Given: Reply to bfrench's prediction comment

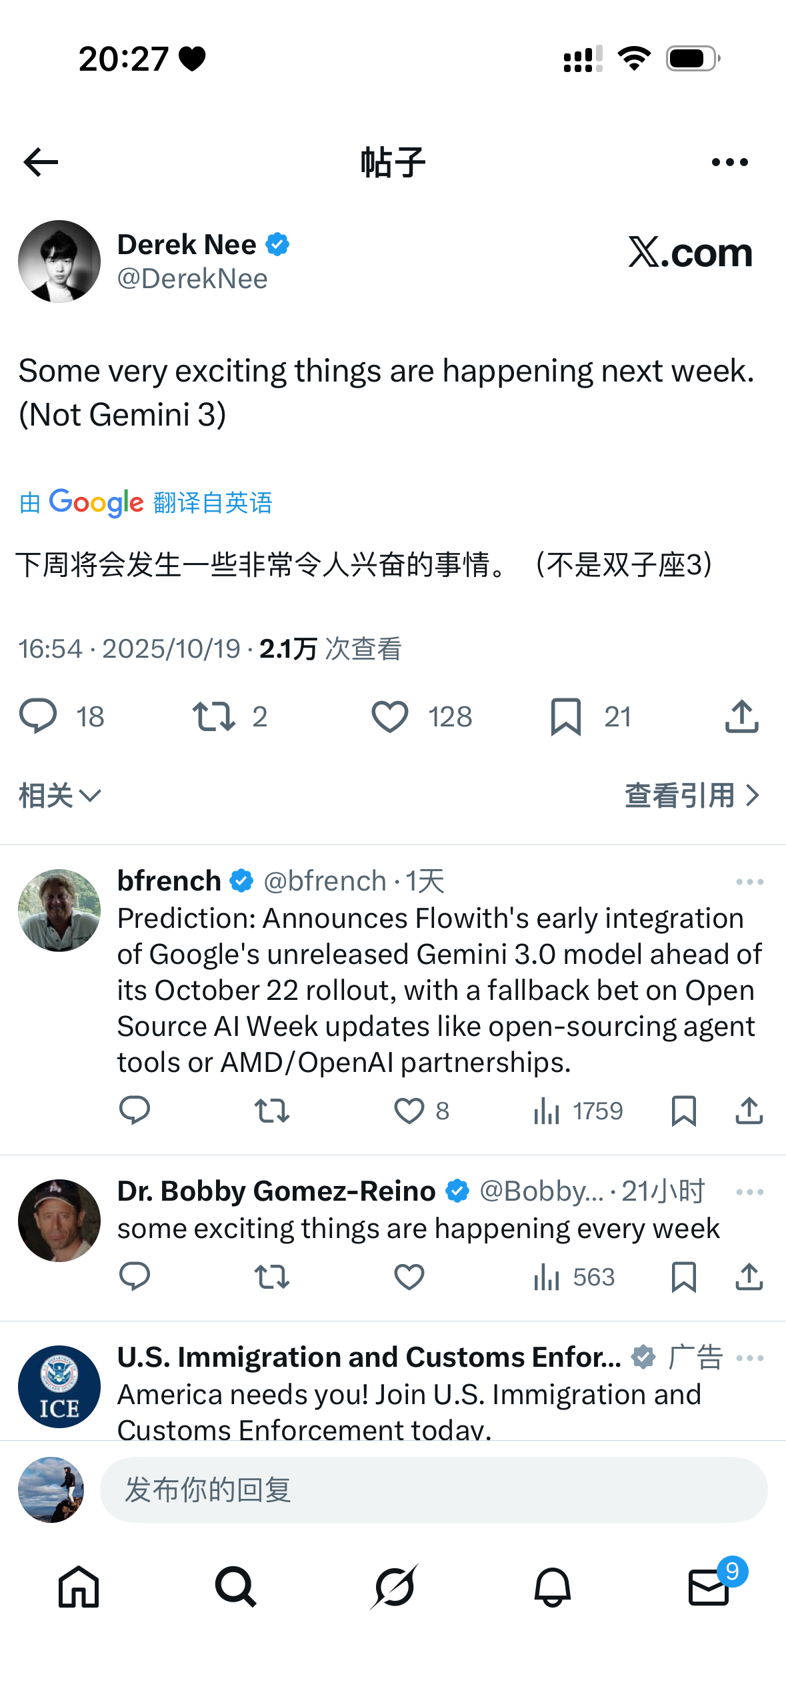Looking at the screenshot, I should (134, 1111).
